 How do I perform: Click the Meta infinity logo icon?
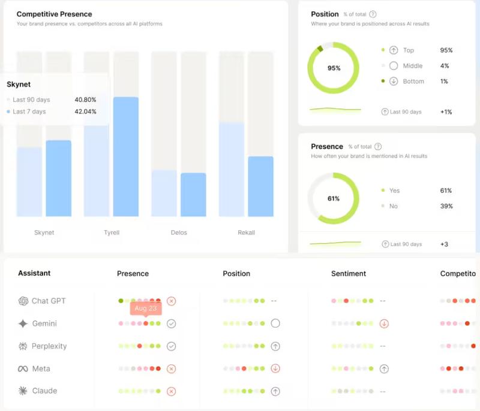coord(23,369)
